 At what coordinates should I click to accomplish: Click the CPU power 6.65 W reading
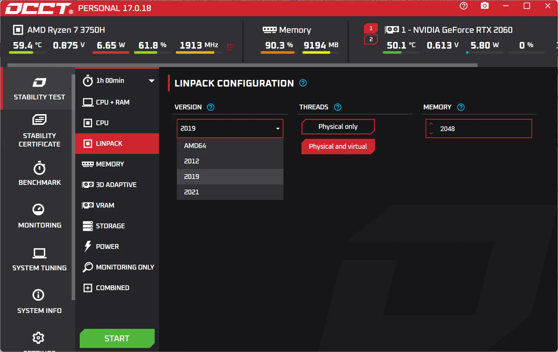111,45
